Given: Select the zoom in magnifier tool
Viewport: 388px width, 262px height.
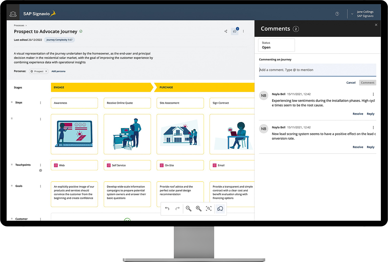Looking at the screenshot, I should click(x=199, y=209).
